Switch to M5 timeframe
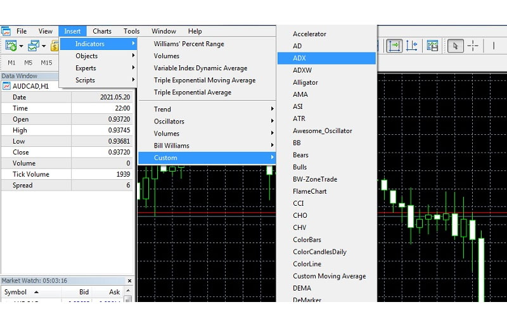 tap(28, 63)
